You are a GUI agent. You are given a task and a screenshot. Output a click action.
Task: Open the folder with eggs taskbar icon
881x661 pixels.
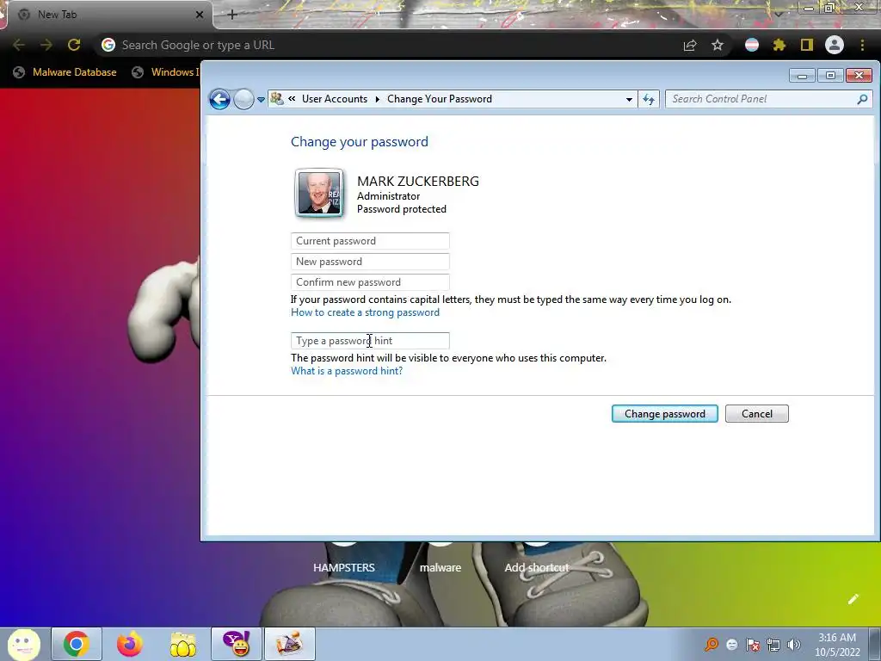coord(183,644)
